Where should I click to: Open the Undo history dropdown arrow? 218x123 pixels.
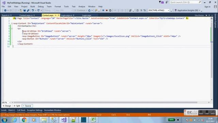click(35, 11)
